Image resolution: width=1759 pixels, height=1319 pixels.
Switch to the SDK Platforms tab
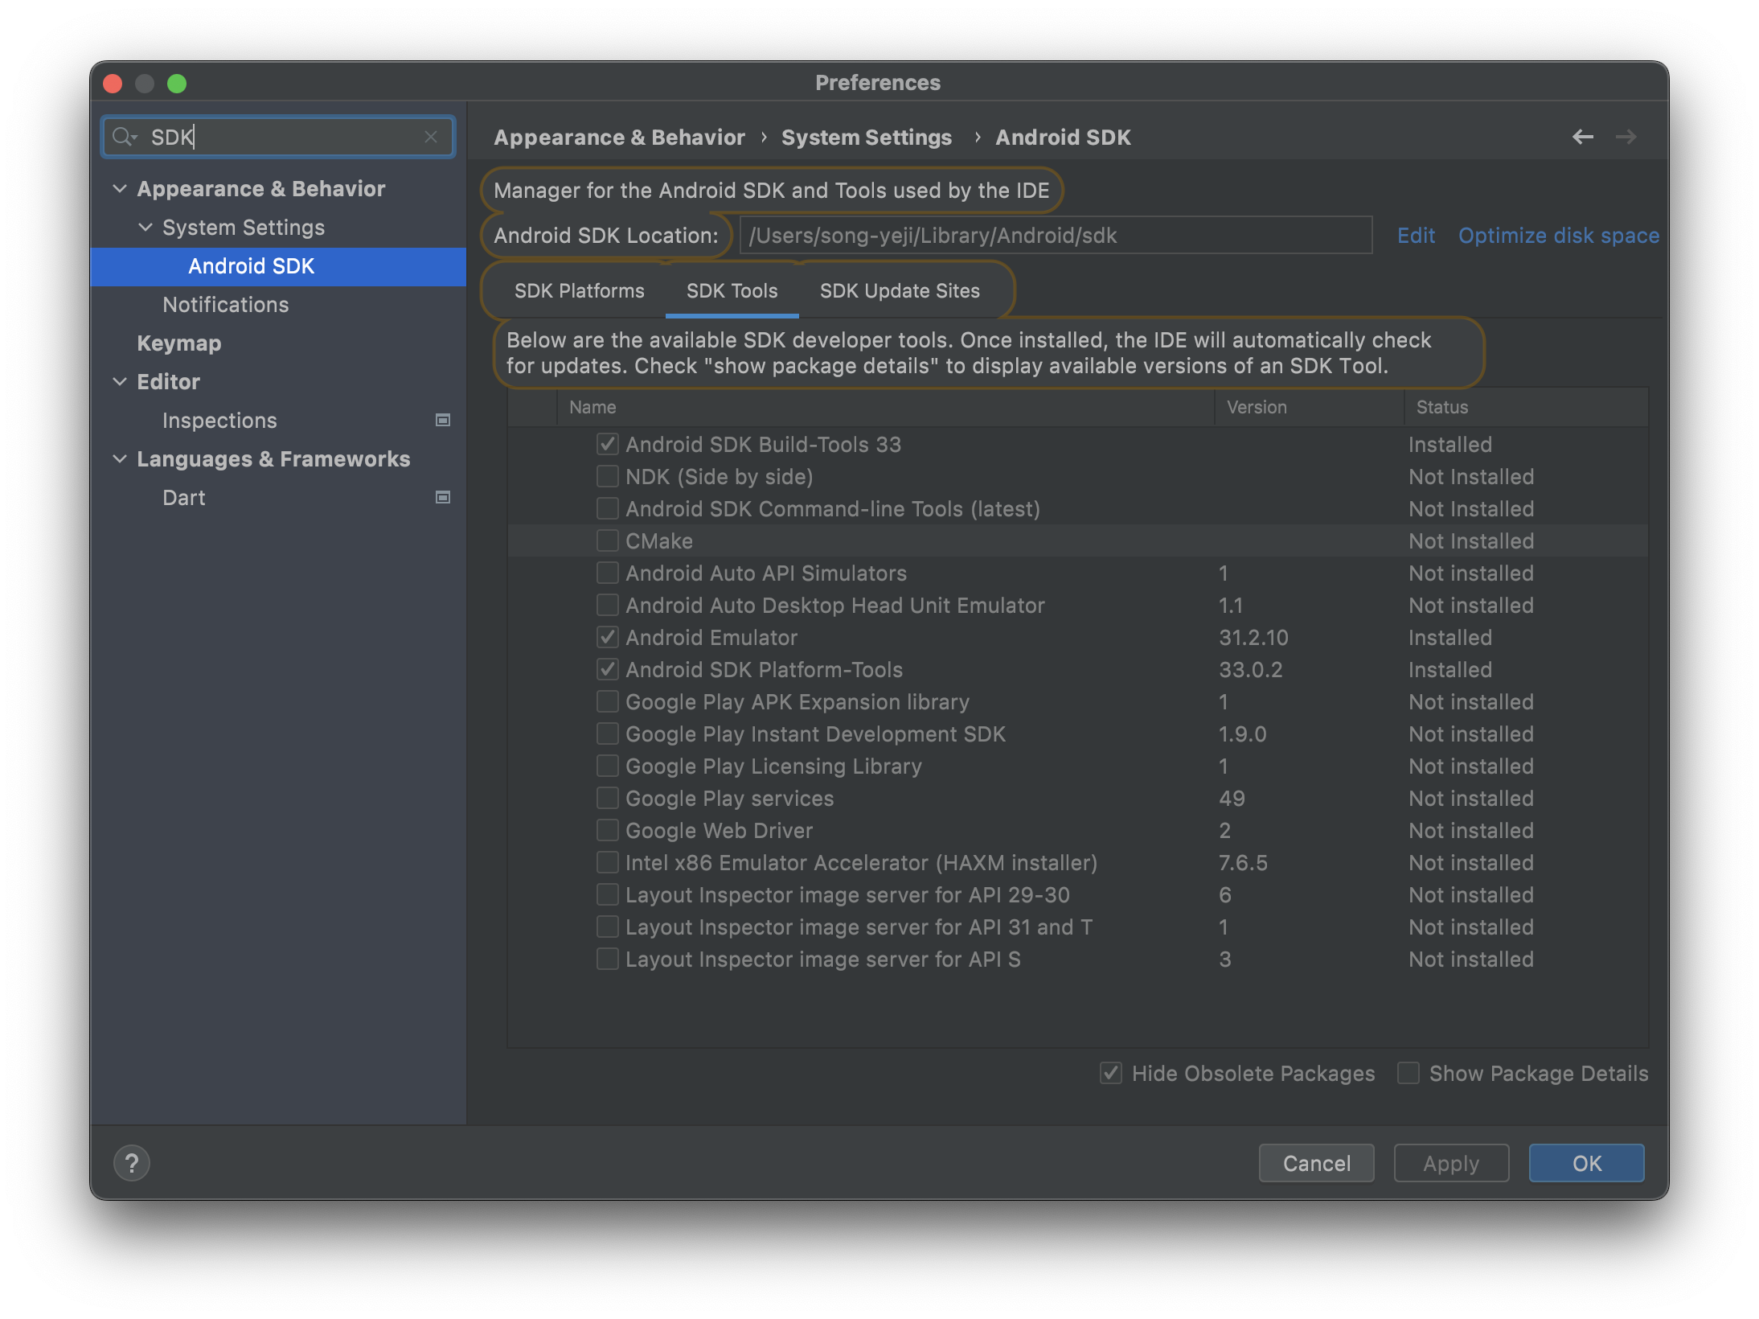579,291
